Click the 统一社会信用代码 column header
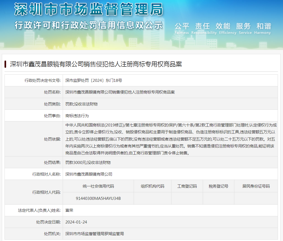 pyautogui.click(x=98, y=186)
